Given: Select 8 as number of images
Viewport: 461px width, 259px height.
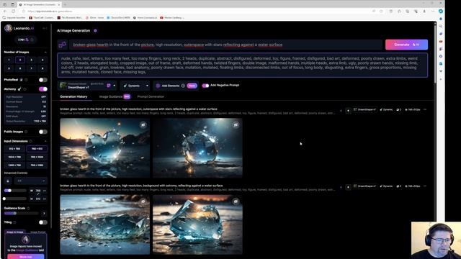Looking at the screenshot, I should click(42, 68).
